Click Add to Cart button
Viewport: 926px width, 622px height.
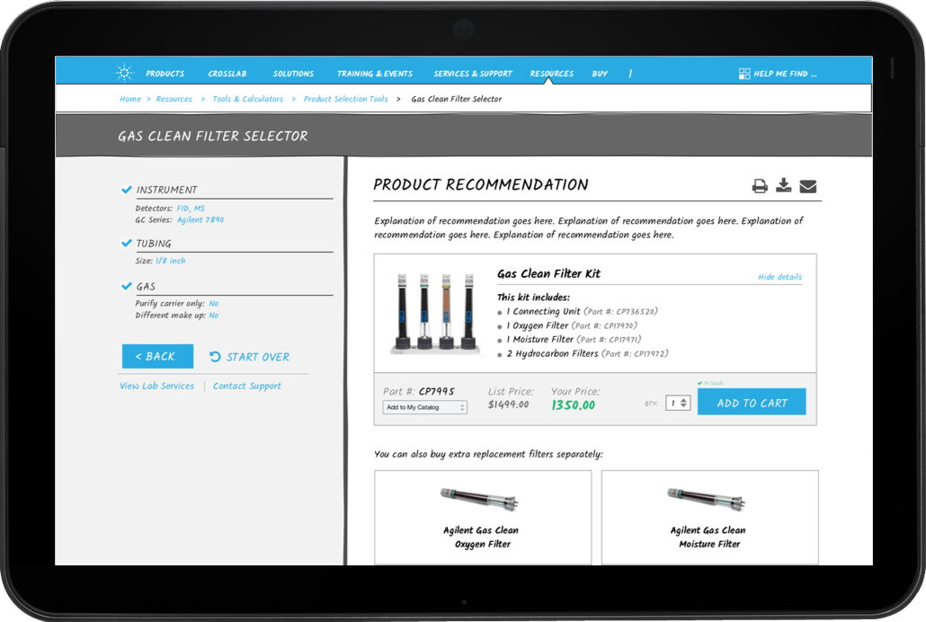coord(752,403)
